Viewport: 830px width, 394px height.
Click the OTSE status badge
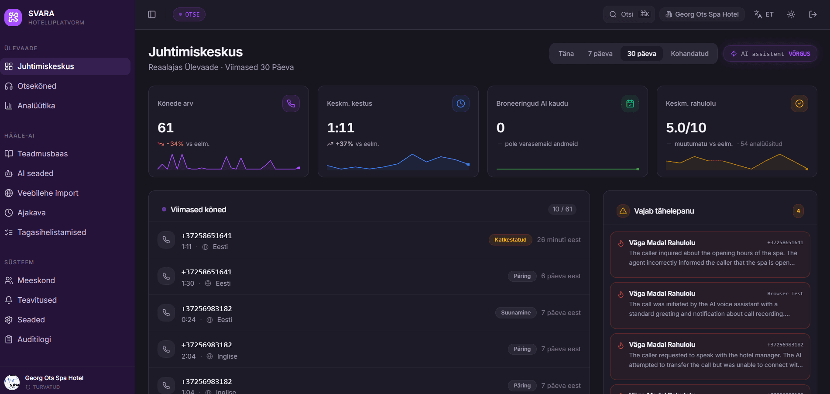pos(189,14)
